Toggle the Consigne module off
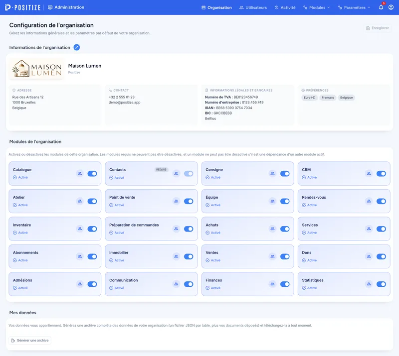The image size is (399, 356). tap(285, 174)
